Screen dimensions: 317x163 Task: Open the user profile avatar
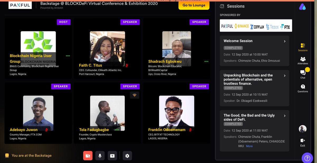pyautogui.click(x=303, y=129)
